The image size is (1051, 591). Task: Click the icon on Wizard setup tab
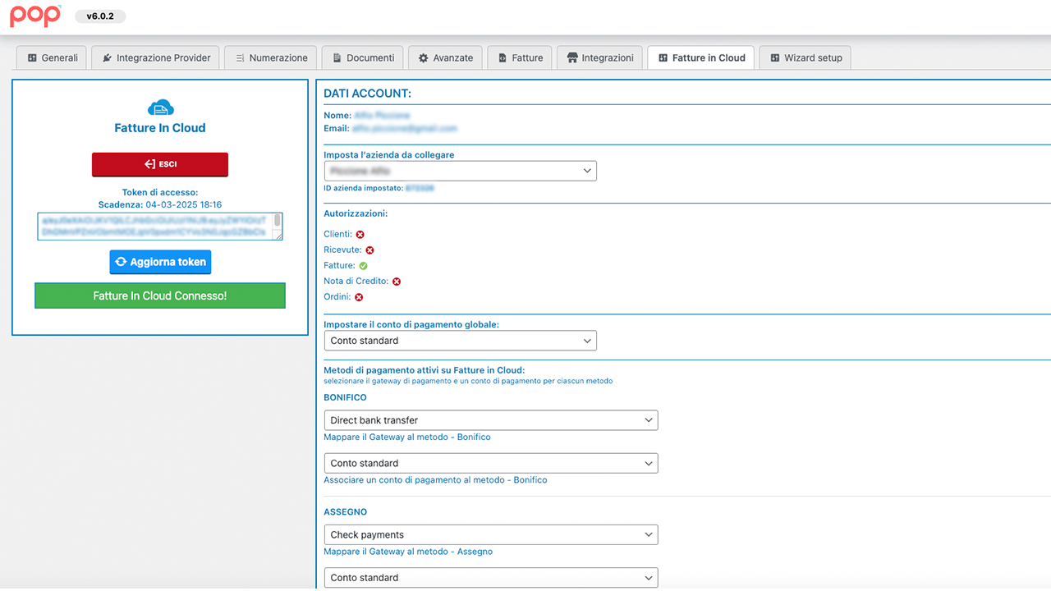pos(775,58)
